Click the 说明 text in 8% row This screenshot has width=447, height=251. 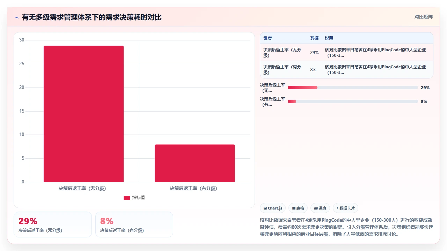pyautogui.click(x=375, y=70)
